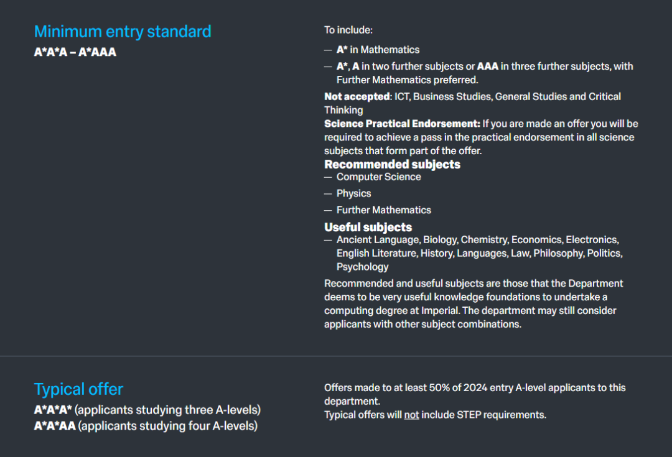Select the "A* in Mathematics" requirement line
Image resolution: width=672 pixels, height=457 pixels.
coord(378,50)
